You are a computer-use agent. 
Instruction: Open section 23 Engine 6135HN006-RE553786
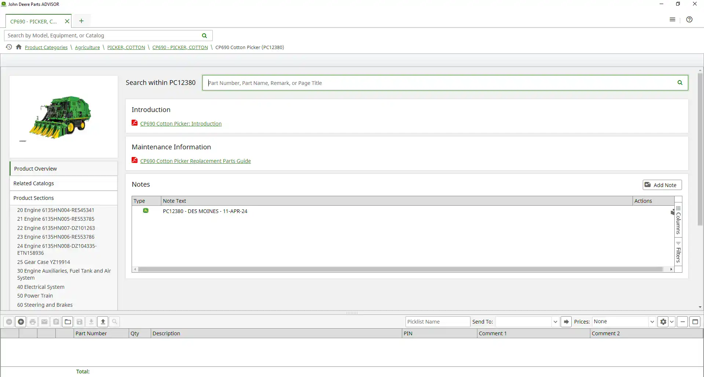click(56, 237)
